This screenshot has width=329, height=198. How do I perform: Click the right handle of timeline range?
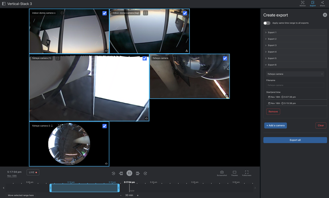(118, 188)
